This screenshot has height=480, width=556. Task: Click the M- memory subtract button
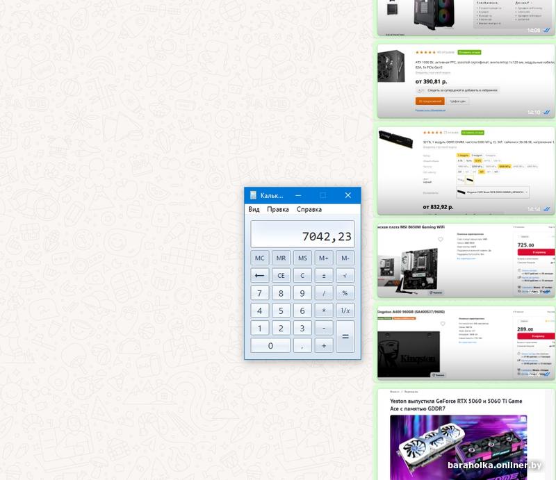[x=345, y=258]
